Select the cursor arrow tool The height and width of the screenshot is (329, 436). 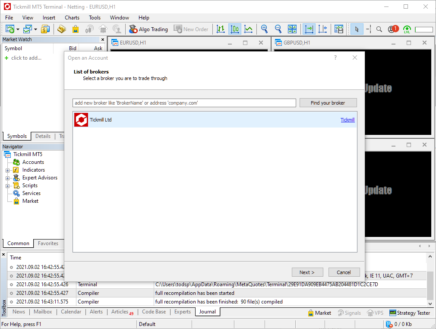point(357,29)
